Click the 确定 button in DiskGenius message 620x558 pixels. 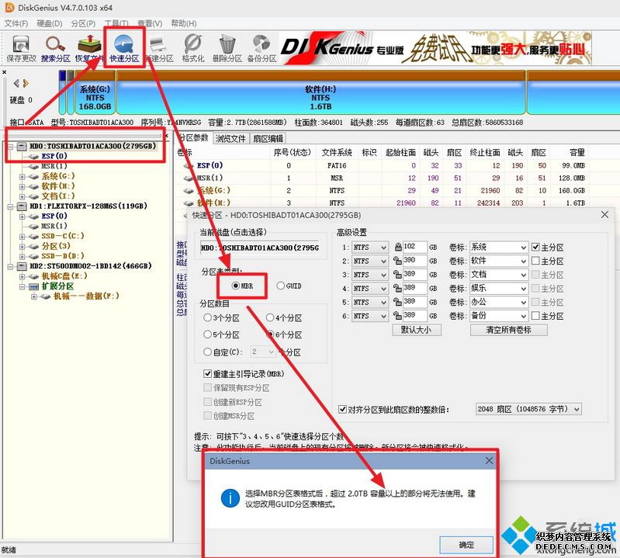[x=466, y=545]
